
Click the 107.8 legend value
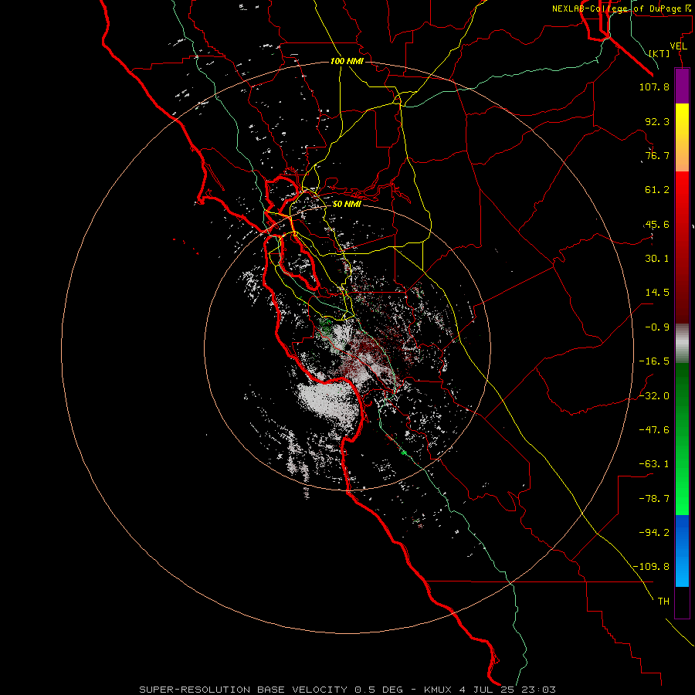(x=654, y=86)
